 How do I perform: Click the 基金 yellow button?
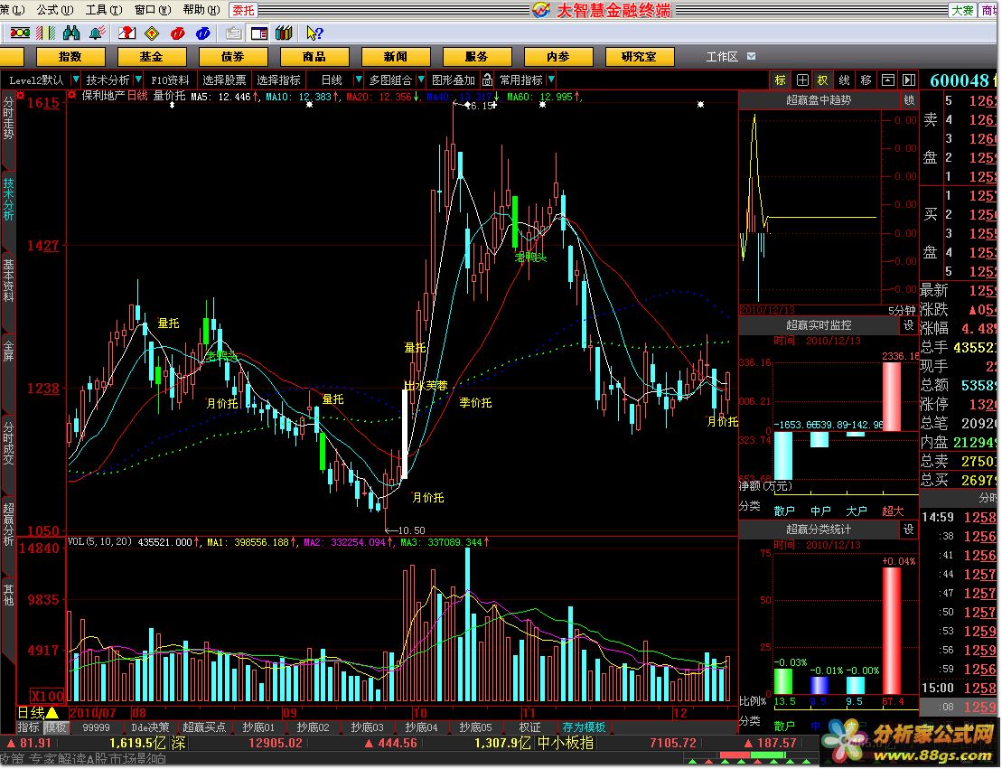point(152,57)
